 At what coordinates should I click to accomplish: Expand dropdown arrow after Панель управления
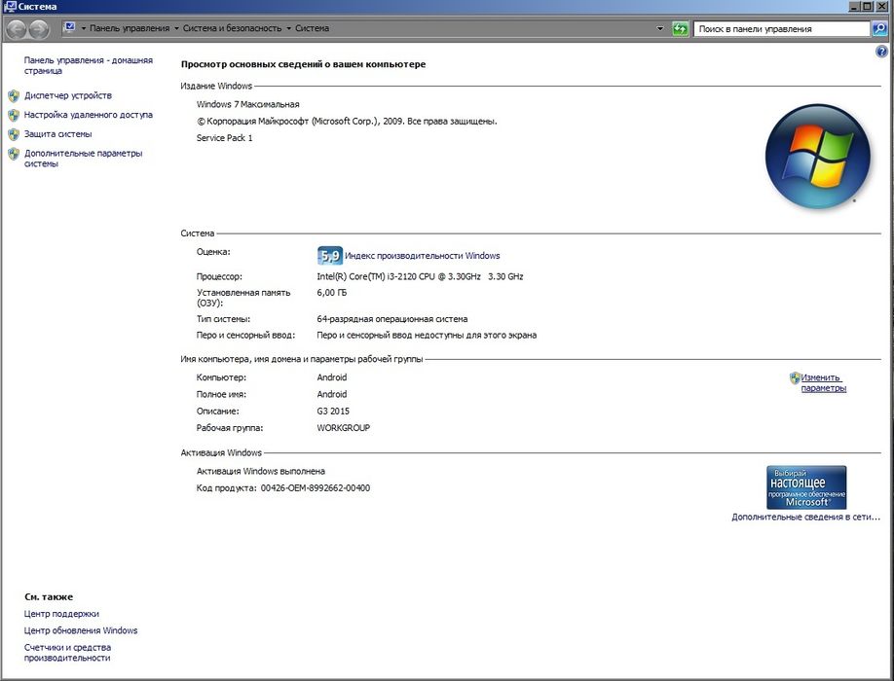pyautogui.click(x=176, y=28)
